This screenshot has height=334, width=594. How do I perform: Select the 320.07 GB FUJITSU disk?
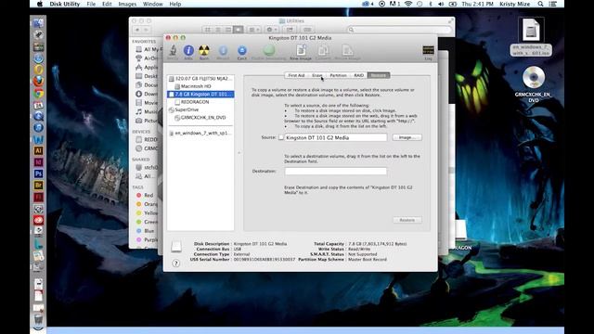[x=200, y=78]
